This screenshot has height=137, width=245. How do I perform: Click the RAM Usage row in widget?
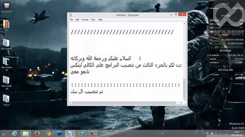[226, 24]
